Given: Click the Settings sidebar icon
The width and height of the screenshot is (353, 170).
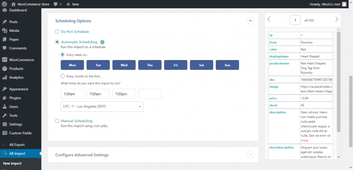Looking at the screenshot, I should coord(4,124).
